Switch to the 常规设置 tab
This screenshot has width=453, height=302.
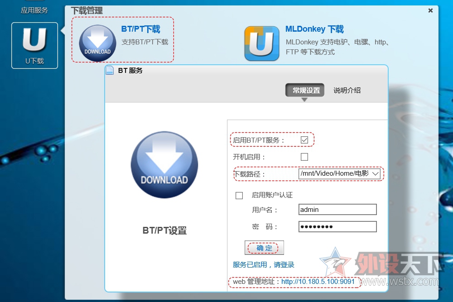[x=305, y=91]
